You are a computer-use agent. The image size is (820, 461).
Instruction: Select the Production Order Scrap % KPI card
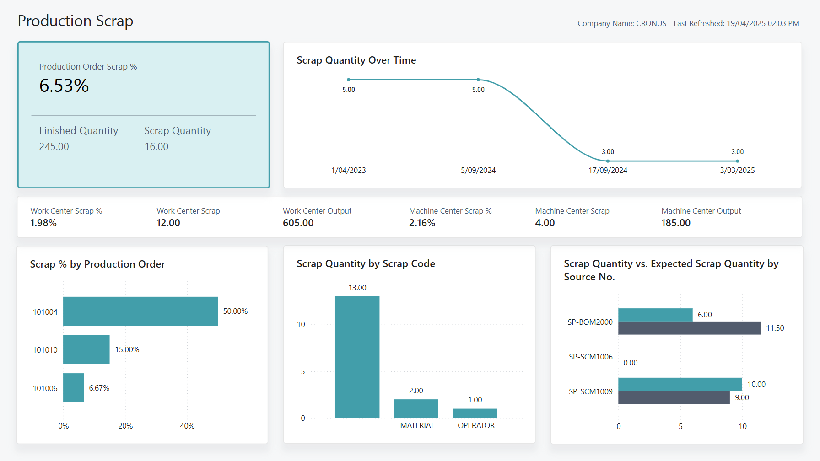(143, 114)
